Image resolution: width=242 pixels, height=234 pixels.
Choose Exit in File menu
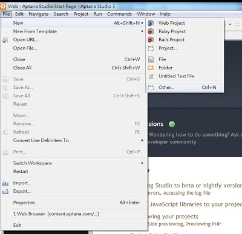pyautogui.click(x=73, y=225)
